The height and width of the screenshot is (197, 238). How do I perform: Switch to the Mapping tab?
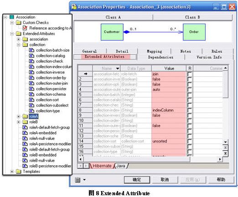tap(155, 51)
